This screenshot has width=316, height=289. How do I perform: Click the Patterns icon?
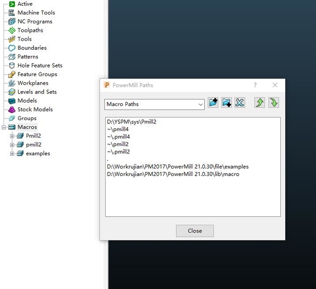coord(12,57)
